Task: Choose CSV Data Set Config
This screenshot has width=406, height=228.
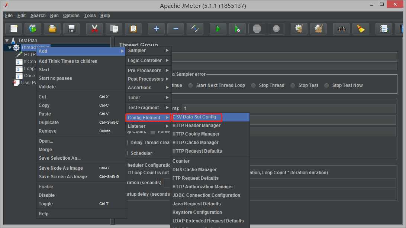Action: (210, 117)
